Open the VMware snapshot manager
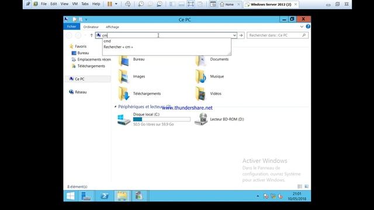The image size is (374, 210). coord(160,4)
